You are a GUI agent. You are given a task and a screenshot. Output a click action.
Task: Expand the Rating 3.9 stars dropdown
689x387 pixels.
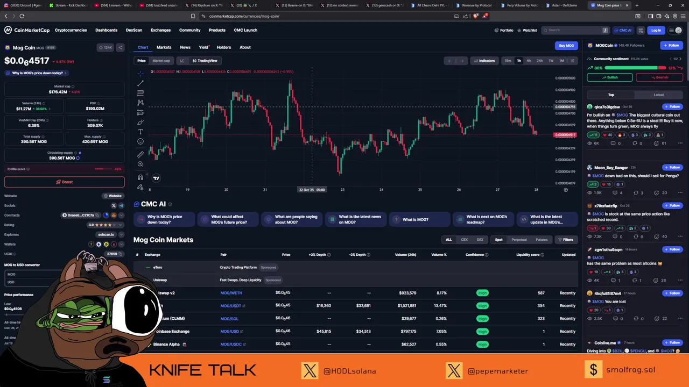pos(121,225)
